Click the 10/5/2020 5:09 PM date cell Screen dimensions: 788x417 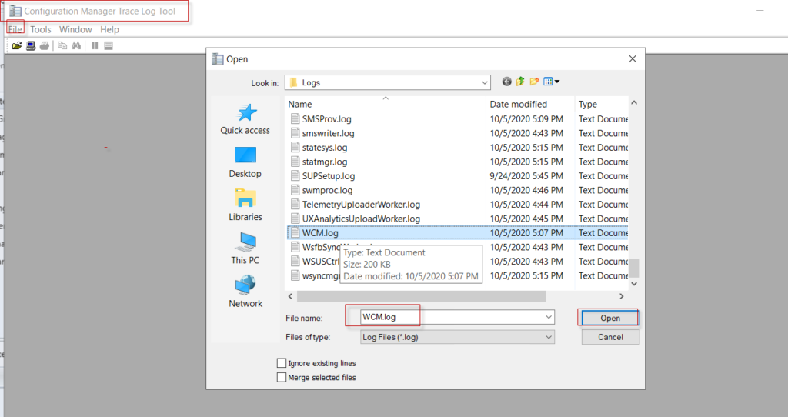tap(526, 119)
